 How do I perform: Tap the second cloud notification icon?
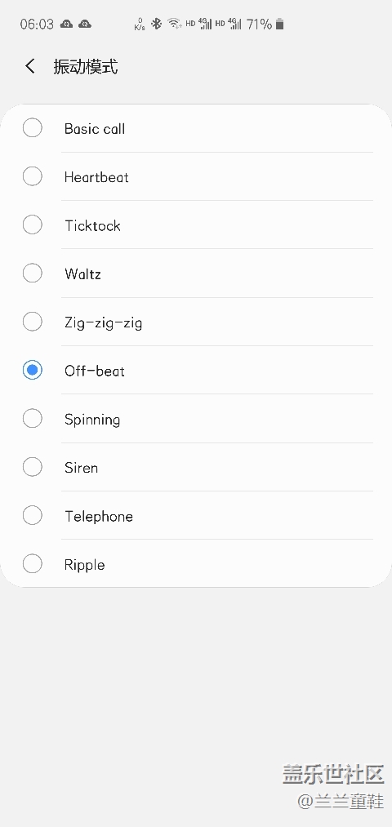[x=84, y=24]
